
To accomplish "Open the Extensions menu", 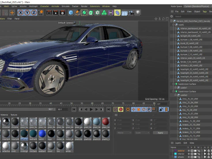I will click(95, 6).
